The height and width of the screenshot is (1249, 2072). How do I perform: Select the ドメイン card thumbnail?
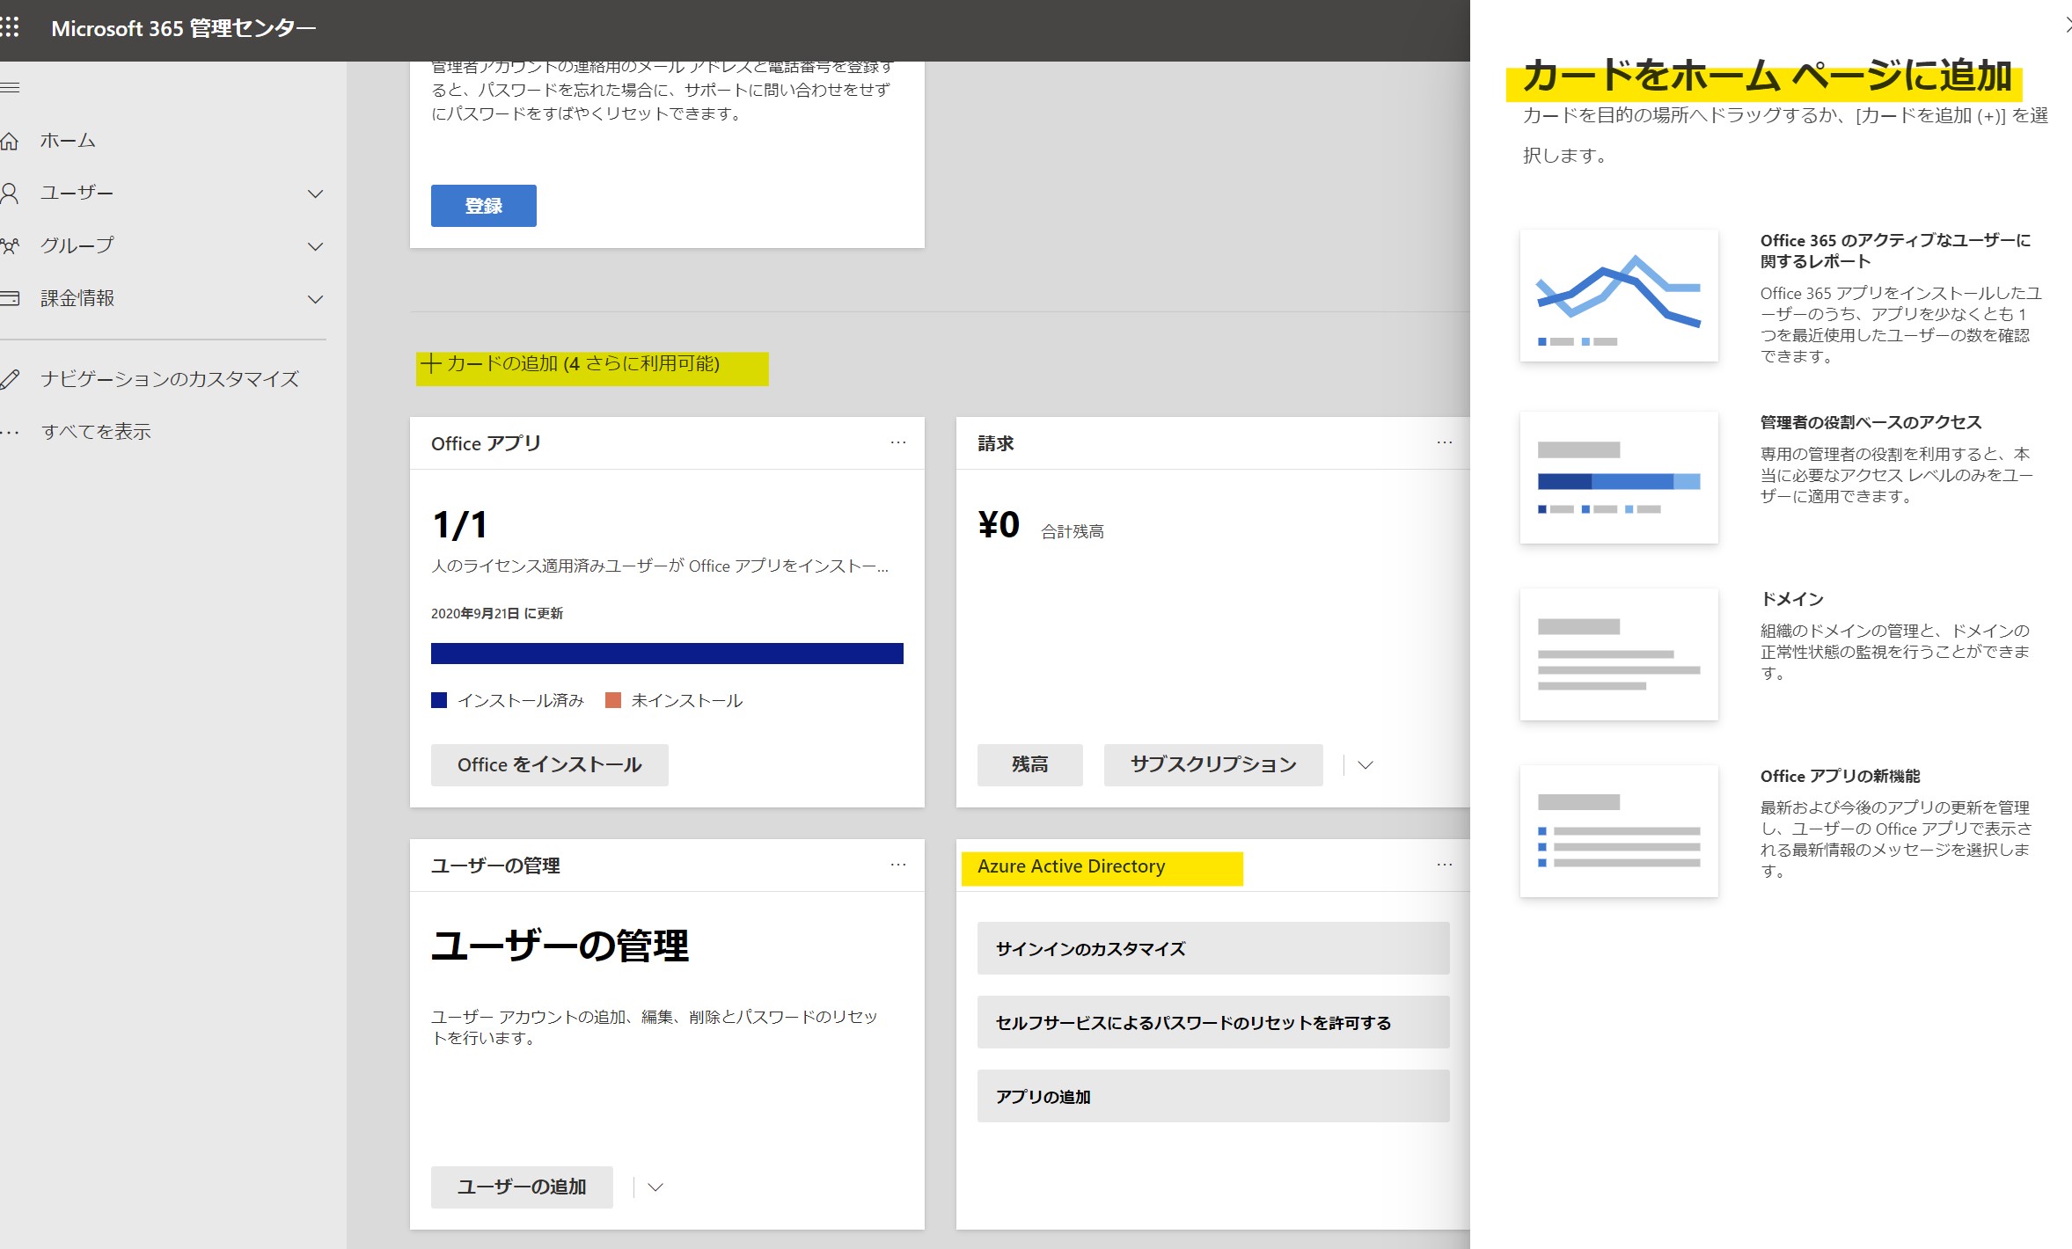pos(1619,654)
